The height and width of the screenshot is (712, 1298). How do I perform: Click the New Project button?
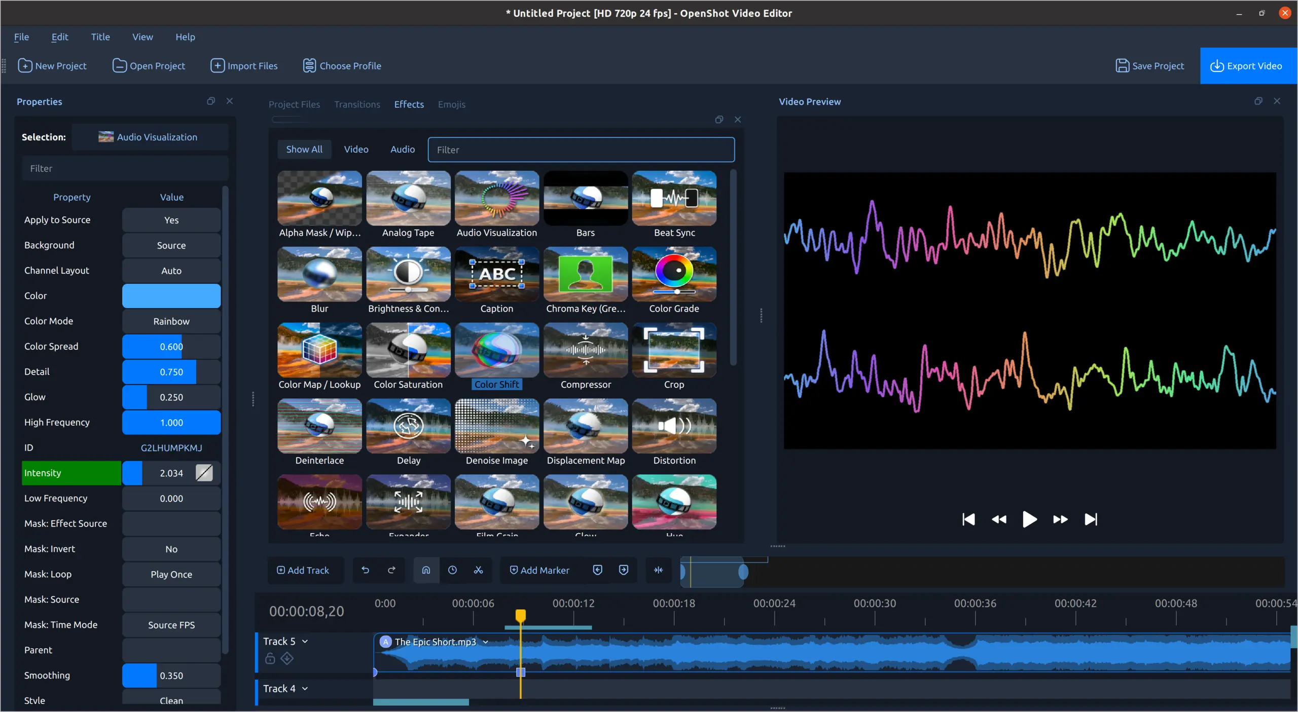[x=52, y=66]
